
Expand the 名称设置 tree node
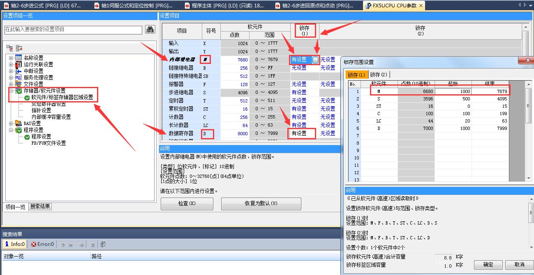click(x=11, y=58)
